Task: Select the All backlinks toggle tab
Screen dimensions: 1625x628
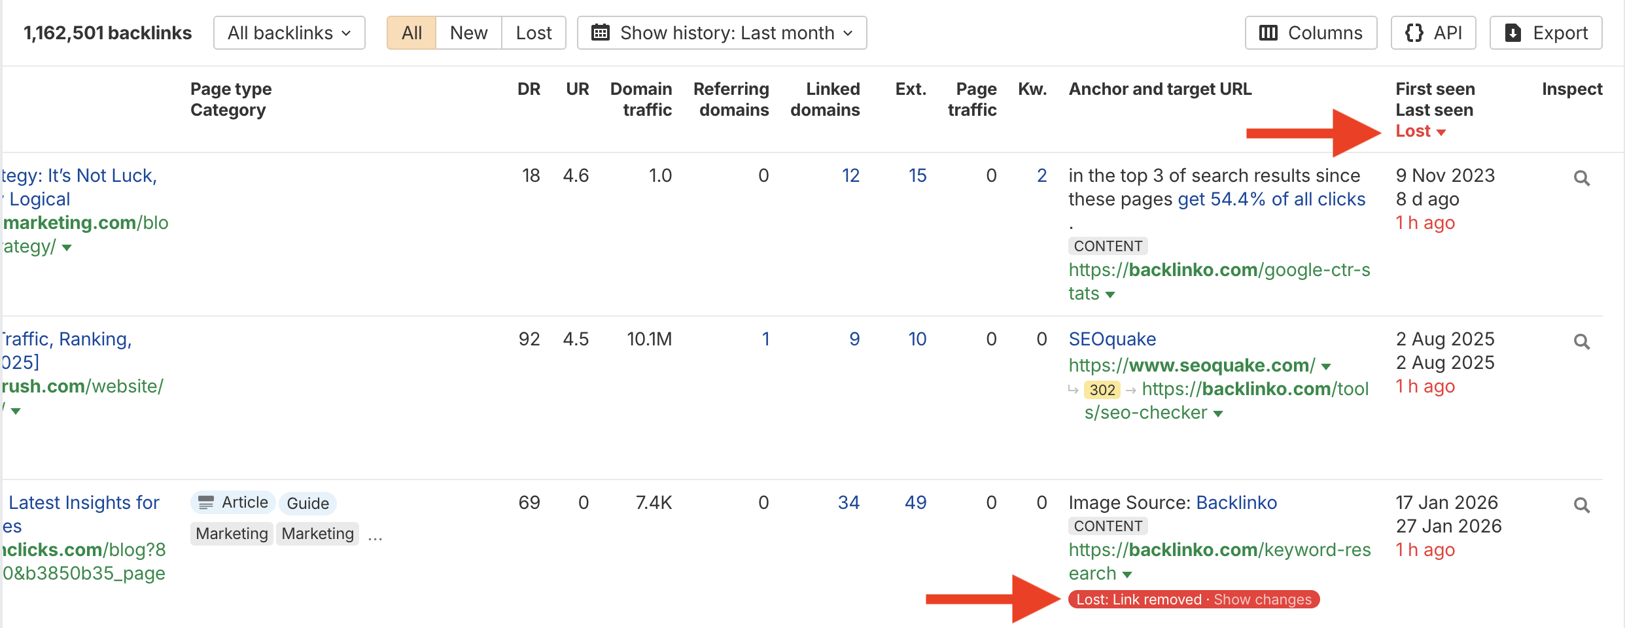Action: (411, 33)
